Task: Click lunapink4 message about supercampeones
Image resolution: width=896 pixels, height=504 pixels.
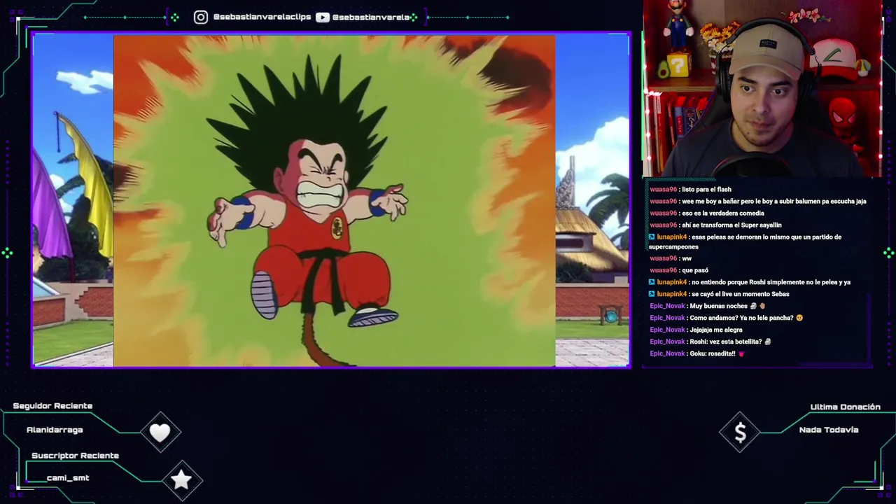Action: coord(745,241)
